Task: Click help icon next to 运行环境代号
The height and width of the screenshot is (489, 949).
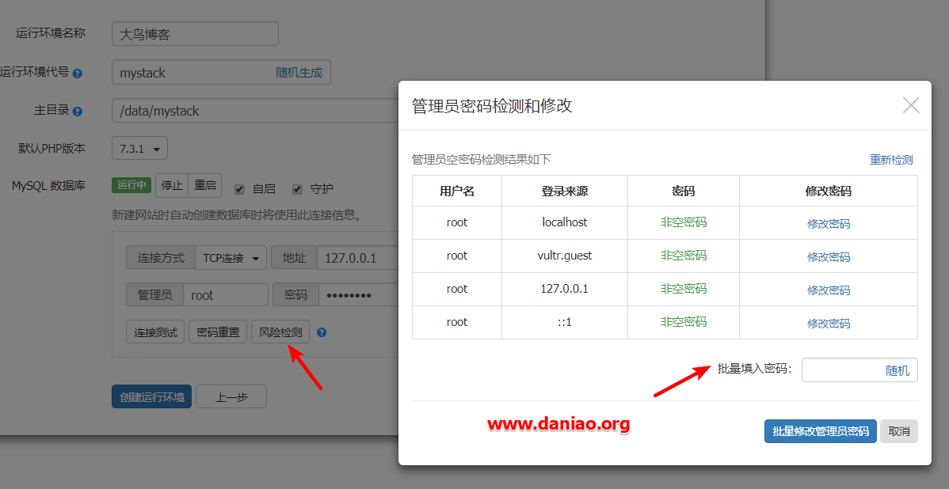Action: (x=77, y=74)
